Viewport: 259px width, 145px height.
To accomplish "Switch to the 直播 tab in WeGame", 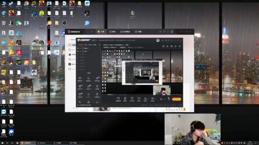I will (x=138, y=32).
